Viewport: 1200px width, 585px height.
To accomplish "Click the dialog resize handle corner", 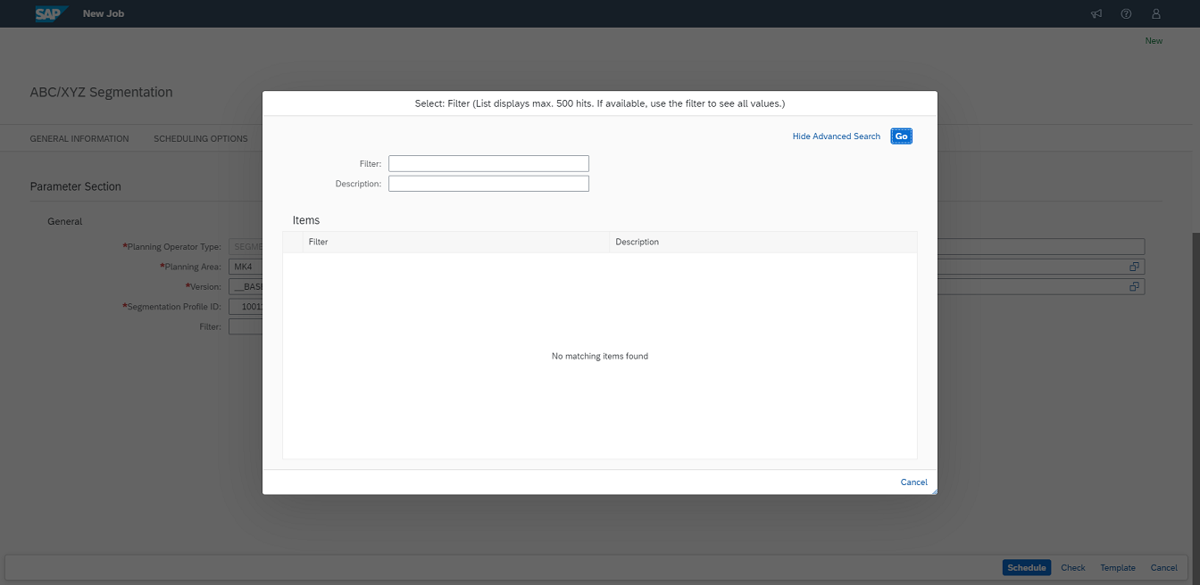I will coord(933,490).
